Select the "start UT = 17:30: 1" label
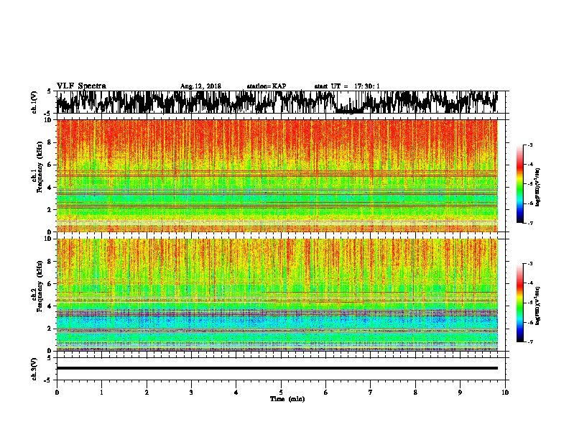 point(347,86)
